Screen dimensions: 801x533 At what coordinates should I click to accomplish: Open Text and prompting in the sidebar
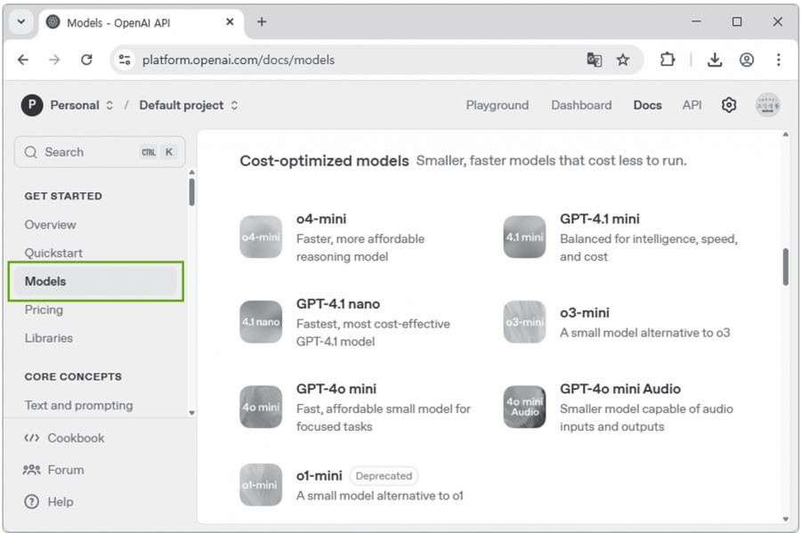[78, 406]
